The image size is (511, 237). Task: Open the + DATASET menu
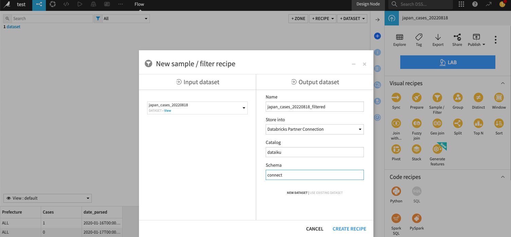click(x=352, y=19)
